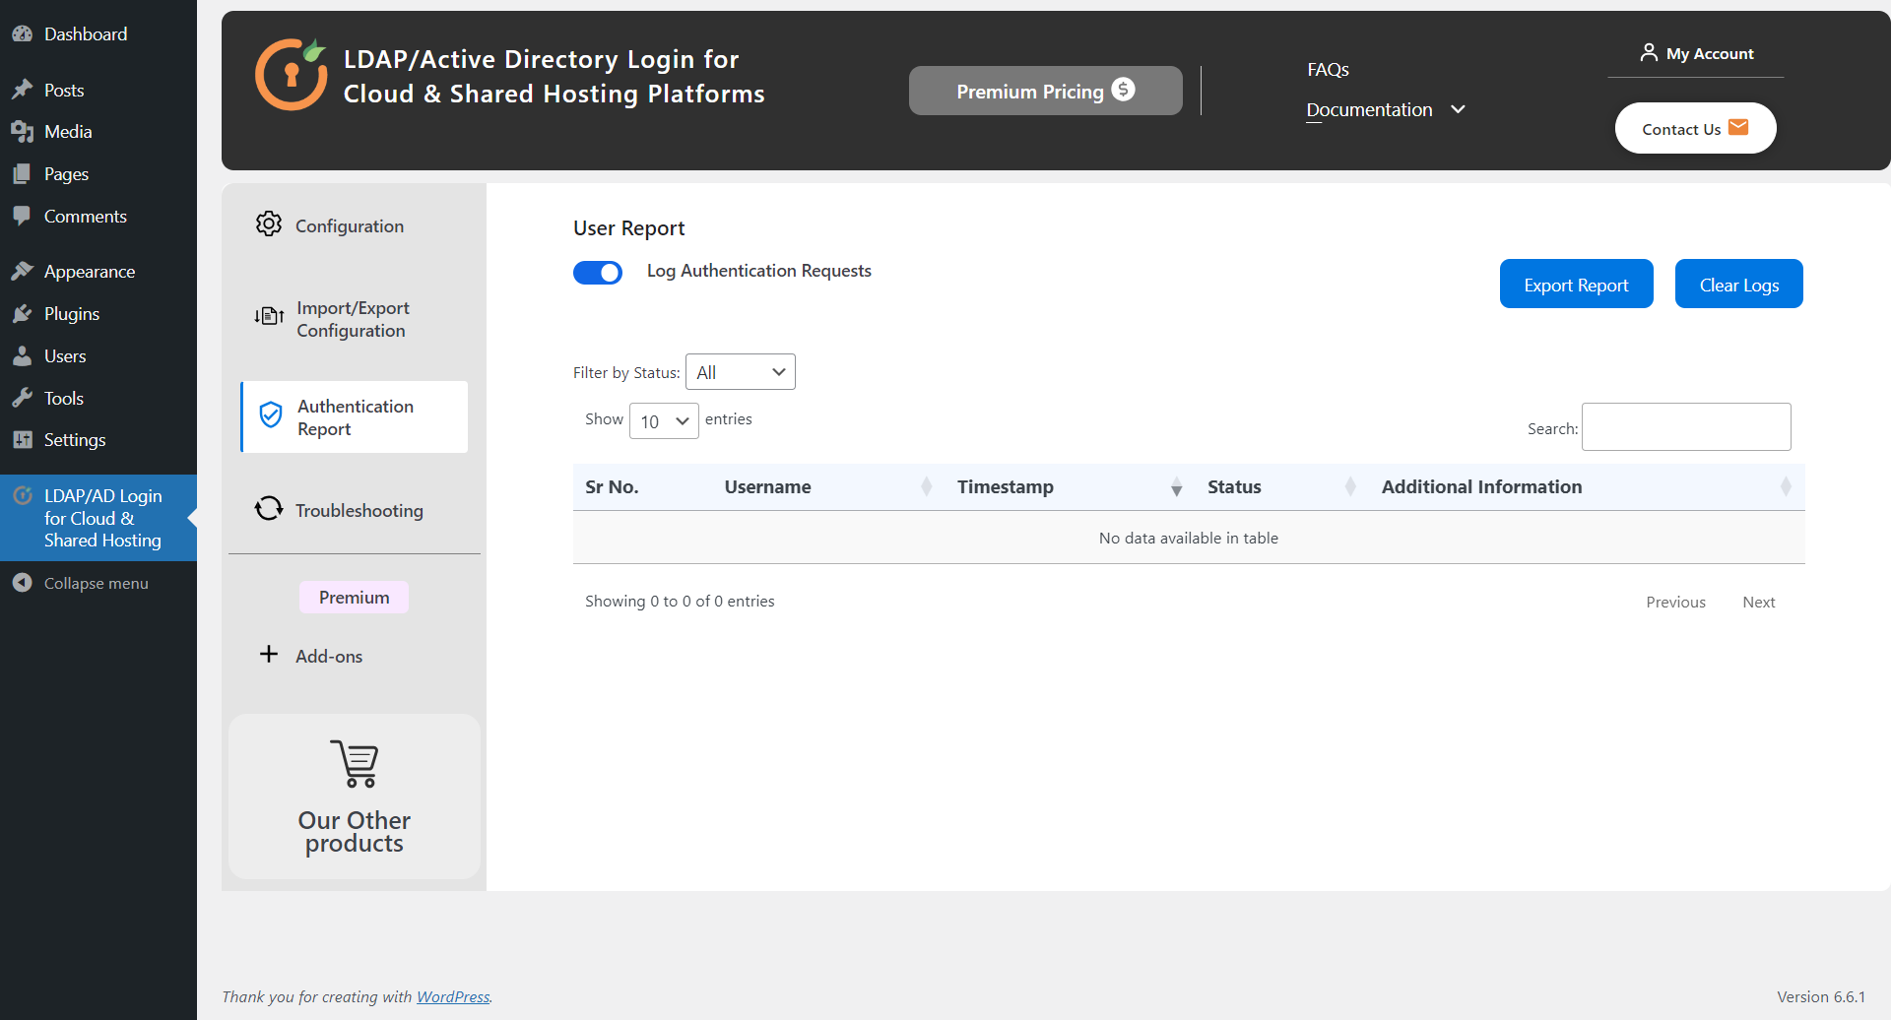Sort table by Username column arrows
Viewport: 1891px width, 1020px height.
tap(926, 487)
